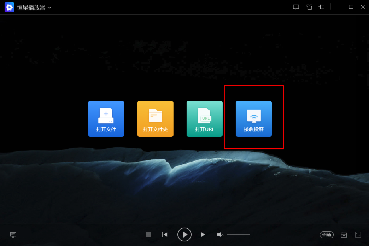Screen dimensions: 369x246
Task: Open the 接收投屏 screen cast tile
Action: pyautogui.click(x=254, y=119)
